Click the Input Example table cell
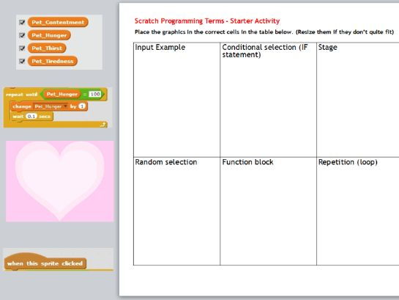This screenshot has height=300, width=399. 176,100
